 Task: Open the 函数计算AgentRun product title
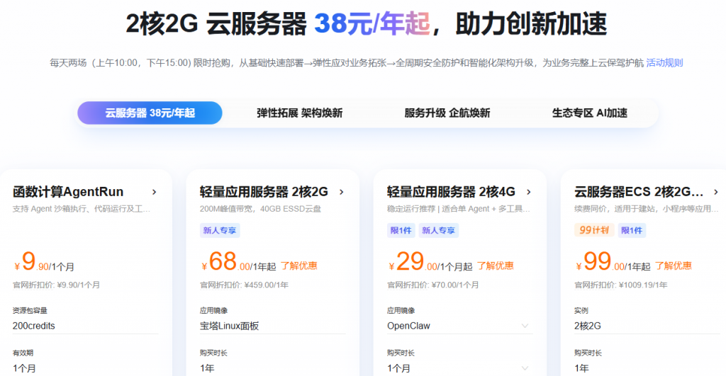(68, 191)
